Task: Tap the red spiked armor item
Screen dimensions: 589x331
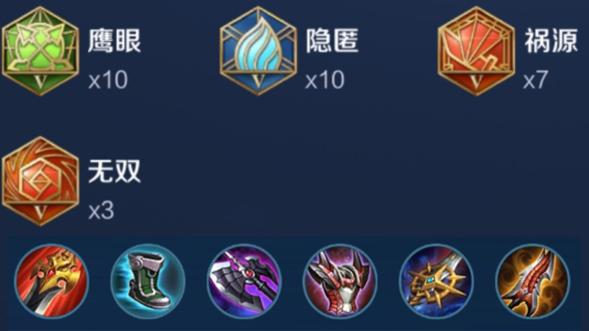Action: 340,281
